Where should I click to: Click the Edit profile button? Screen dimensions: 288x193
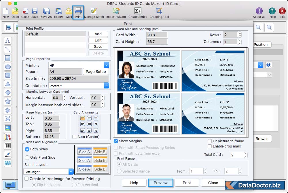tap(98, 40)
